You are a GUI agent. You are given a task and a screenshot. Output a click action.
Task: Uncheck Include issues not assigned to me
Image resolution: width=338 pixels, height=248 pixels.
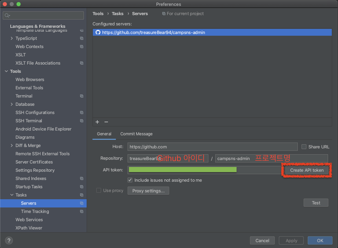point(130,180)
